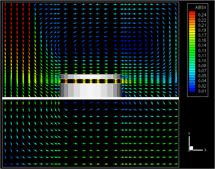Click the Y axis label

pyautogui.click(x=189, y=134)
